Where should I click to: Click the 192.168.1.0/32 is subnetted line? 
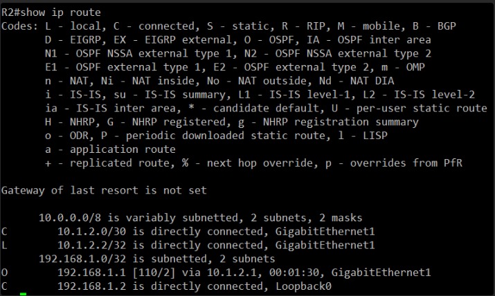(157, 259)
